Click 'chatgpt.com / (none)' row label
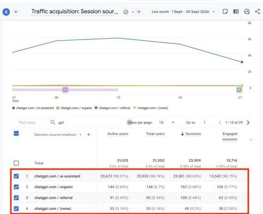 (x=53, y=208)
